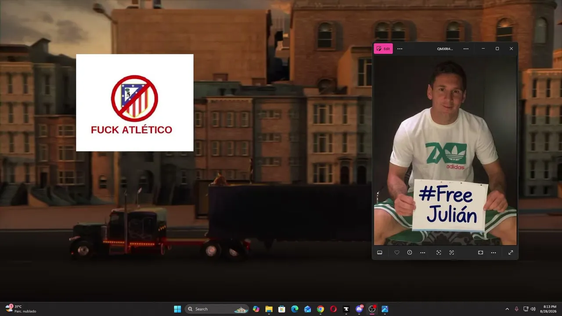Open Microsoft Store from the taskbar

[282, 309]
